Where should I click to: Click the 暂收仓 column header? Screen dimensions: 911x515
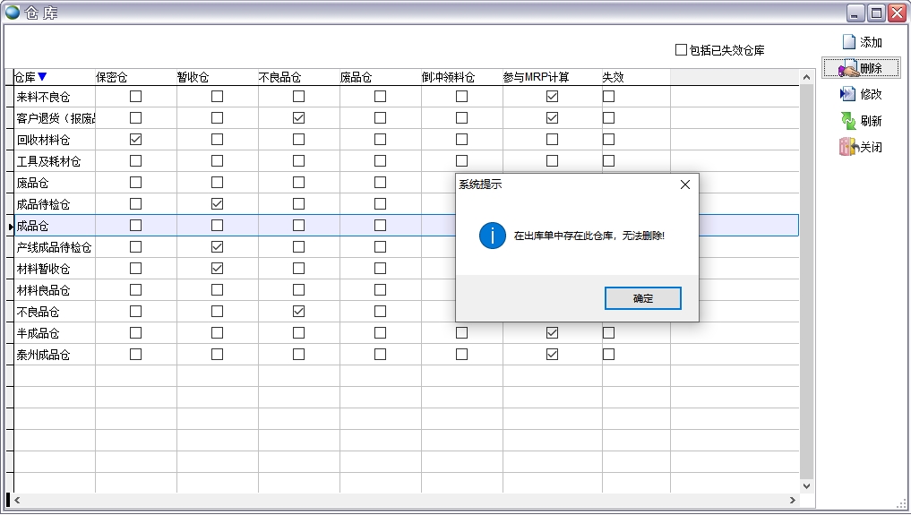[193, 77]
